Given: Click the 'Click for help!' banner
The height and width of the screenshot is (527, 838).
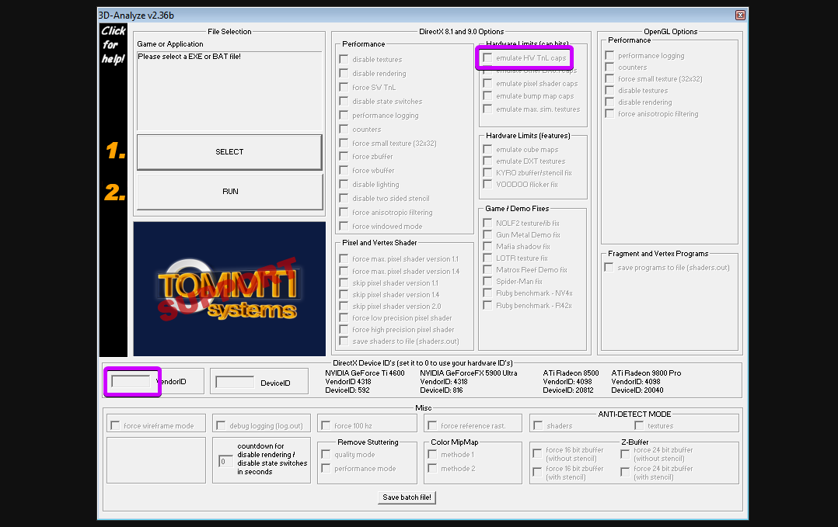Looking at the screenshot, I should pyautogui.click(x=113, y=45).
